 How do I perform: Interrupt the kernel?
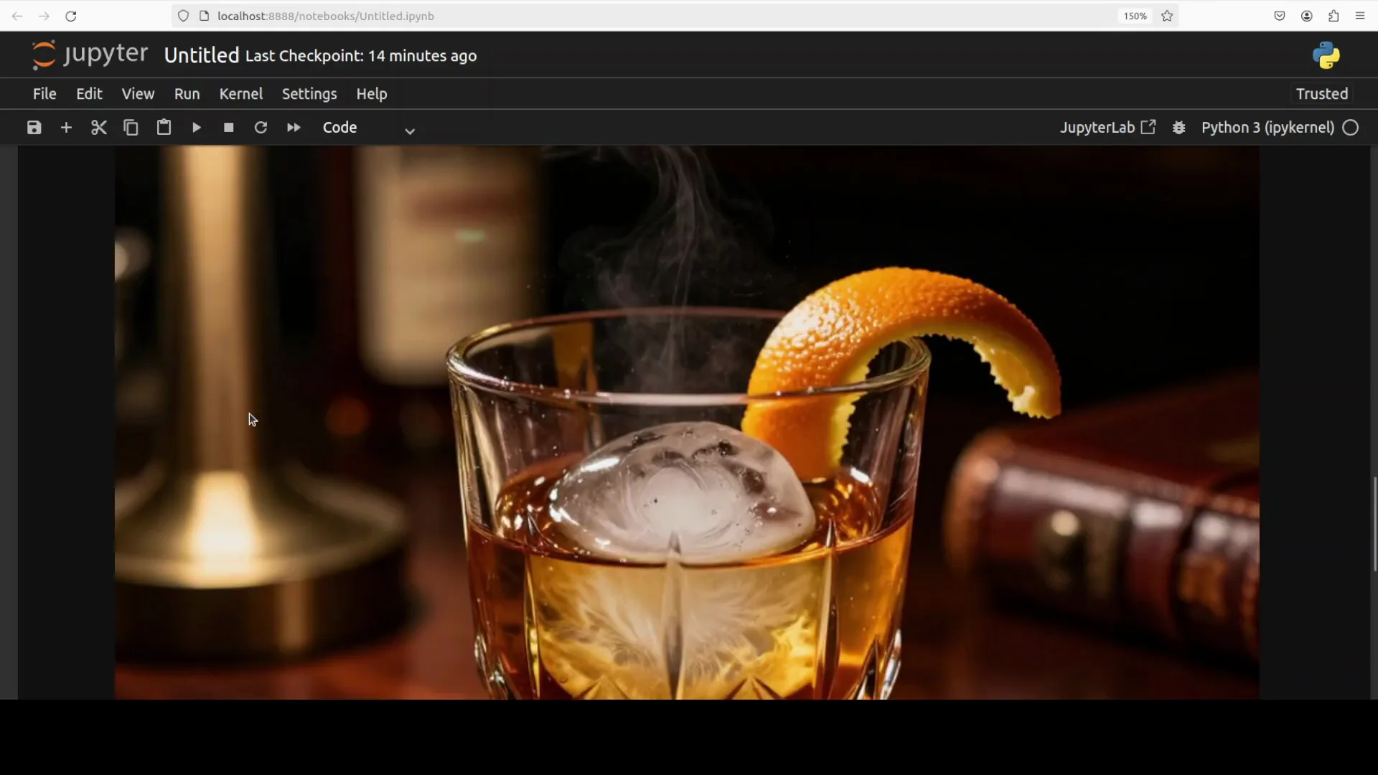click(228, 127)
